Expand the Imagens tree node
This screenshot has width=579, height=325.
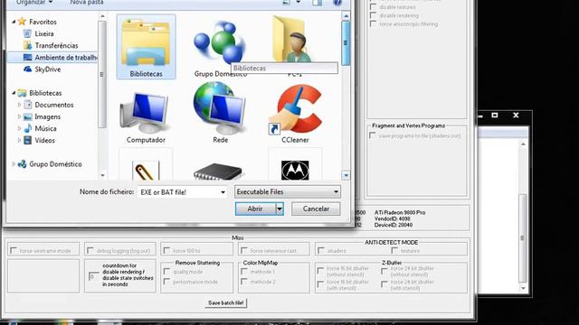pos(19,116)
